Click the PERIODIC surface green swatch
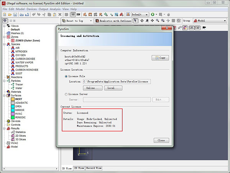Screen dimensions: 230x173 [x=13, y=117]
